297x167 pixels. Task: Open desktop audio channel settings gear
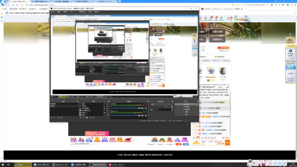click(x=146, y=108)
